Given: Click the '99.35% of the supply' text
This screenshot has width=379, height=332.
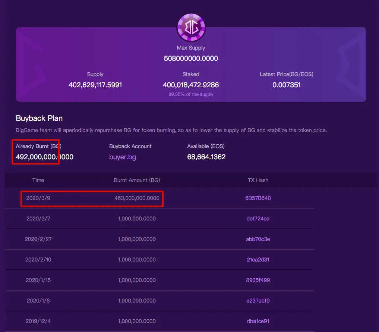Looking at the screenshot, I should (191, 94).
